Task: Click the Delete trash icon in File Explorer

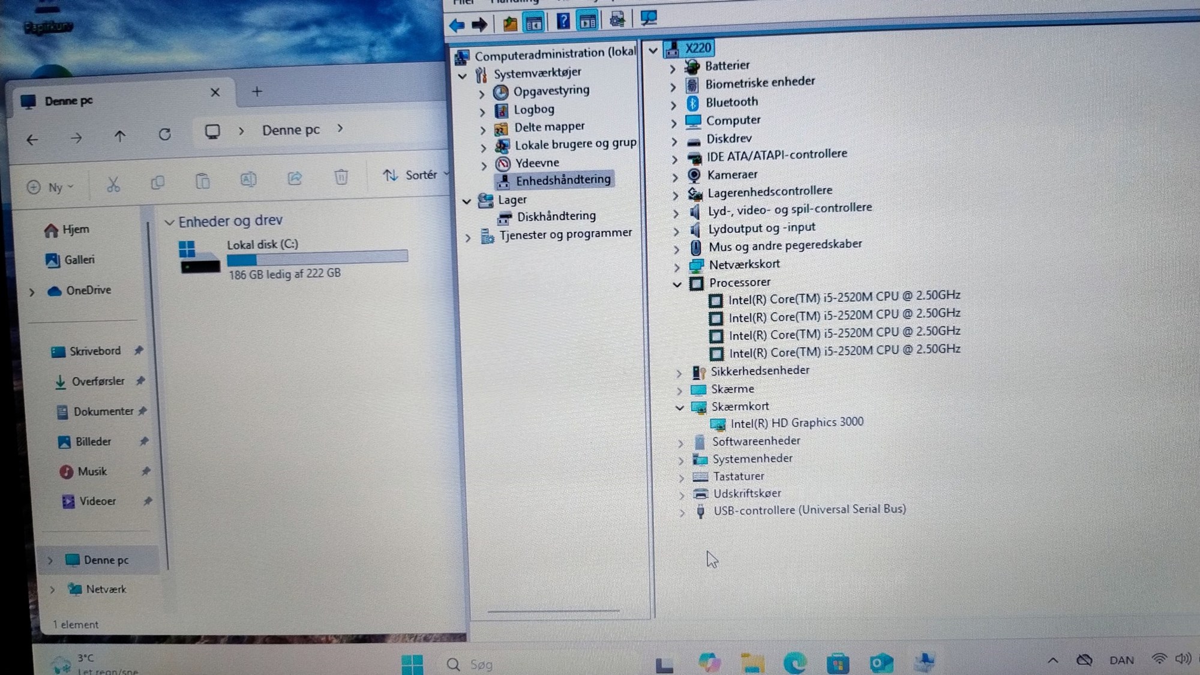Action: click(341, 177)
